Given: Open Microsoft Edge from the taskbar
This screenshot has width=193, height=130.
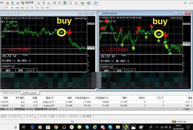Looking at the screenshot, I should pyautogui.click(x=32, y=127).
